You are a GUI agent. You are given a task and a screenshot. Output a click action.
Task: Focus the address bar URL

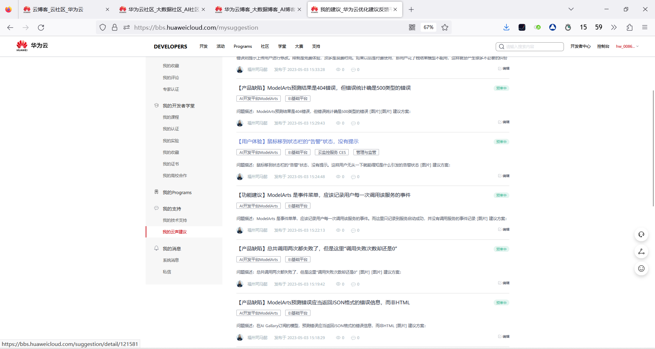pyautogui.click(x=196, y=27)
